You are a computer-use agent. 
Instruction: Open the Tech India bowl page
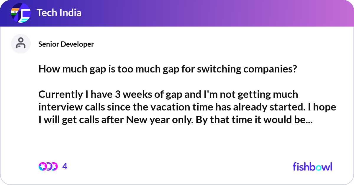click(x=59, y=13)
